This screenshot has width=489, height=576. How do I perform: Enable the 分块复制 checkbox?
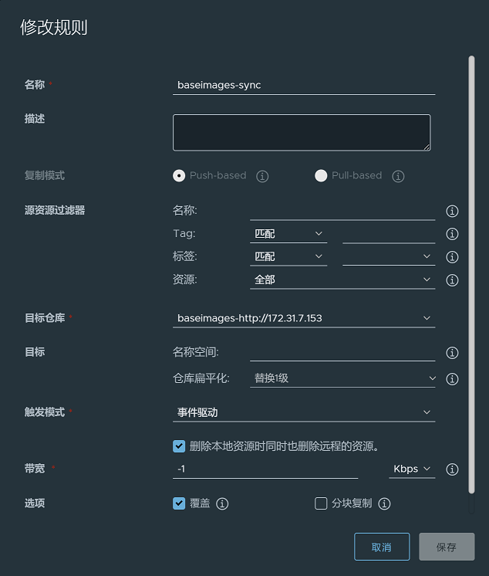(322, 503)
